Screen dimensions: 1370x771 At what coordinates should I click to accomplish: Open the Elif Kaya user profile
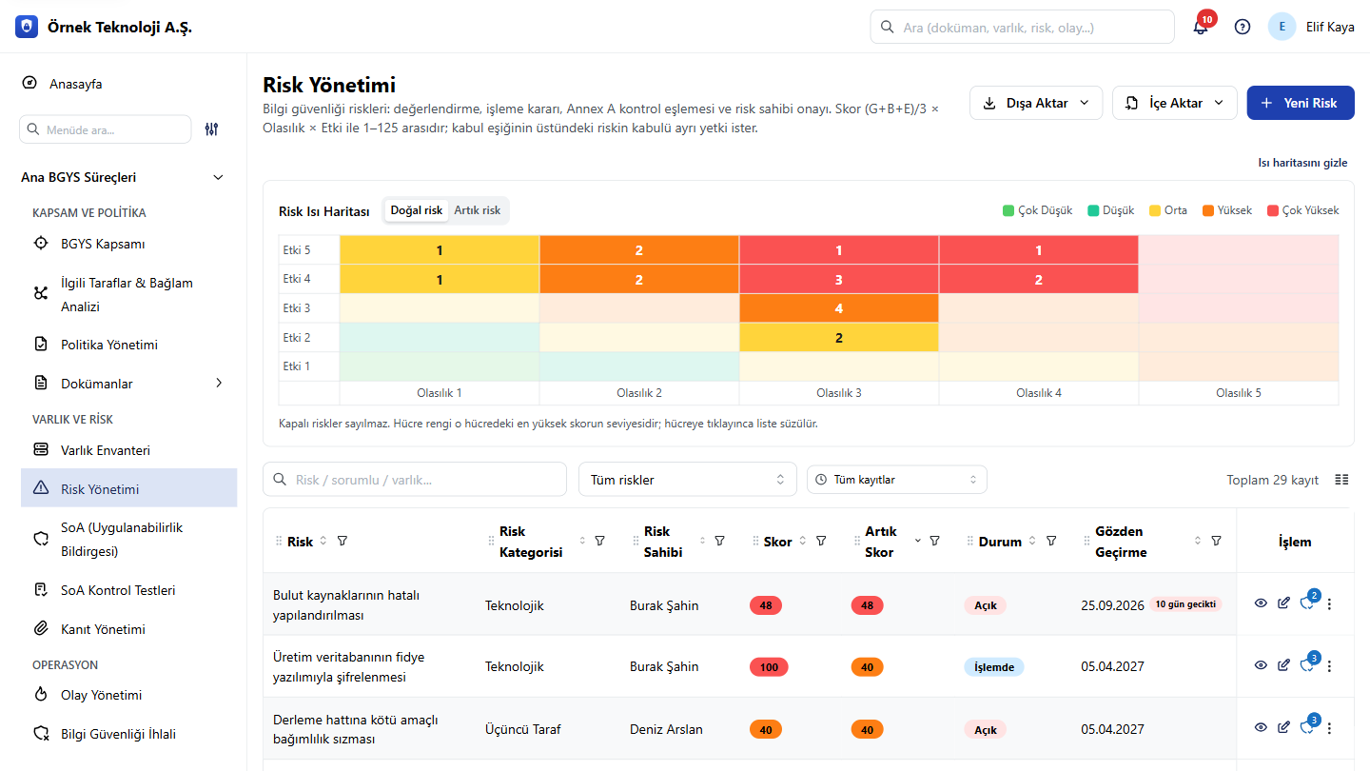point(1311,27)
